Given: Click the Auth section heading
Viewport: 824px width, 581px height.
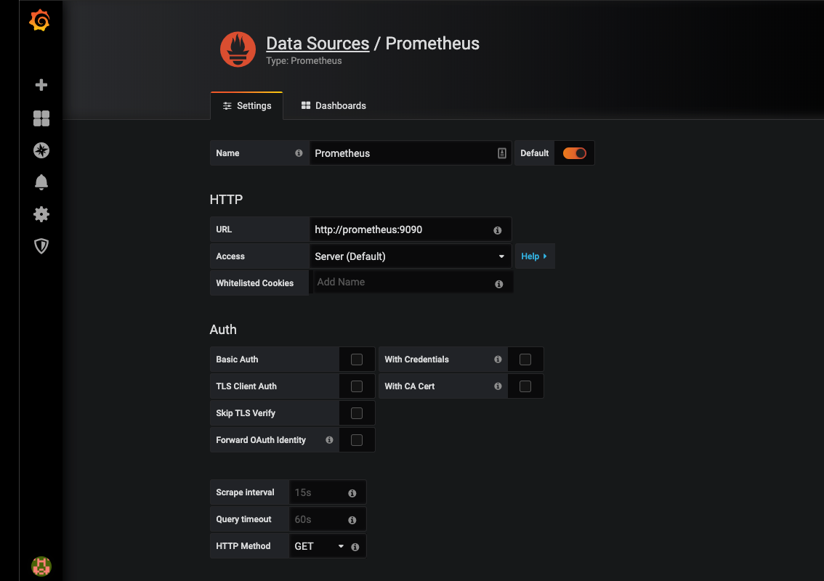Looking at the screenshot, I should pyautogui.click(x=223, y=330).
